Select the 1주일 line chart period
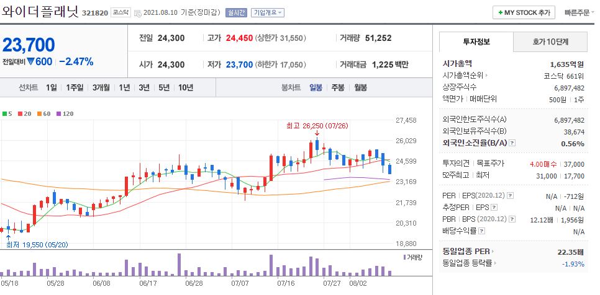This screenshot has width=600, height=295. (x=75, y=87)
